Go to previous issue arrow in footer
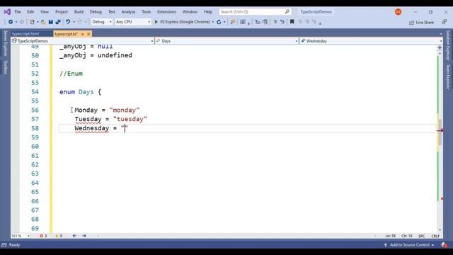Screen dimensions: 453x255 pyautogui.click(x=74, y=236)
